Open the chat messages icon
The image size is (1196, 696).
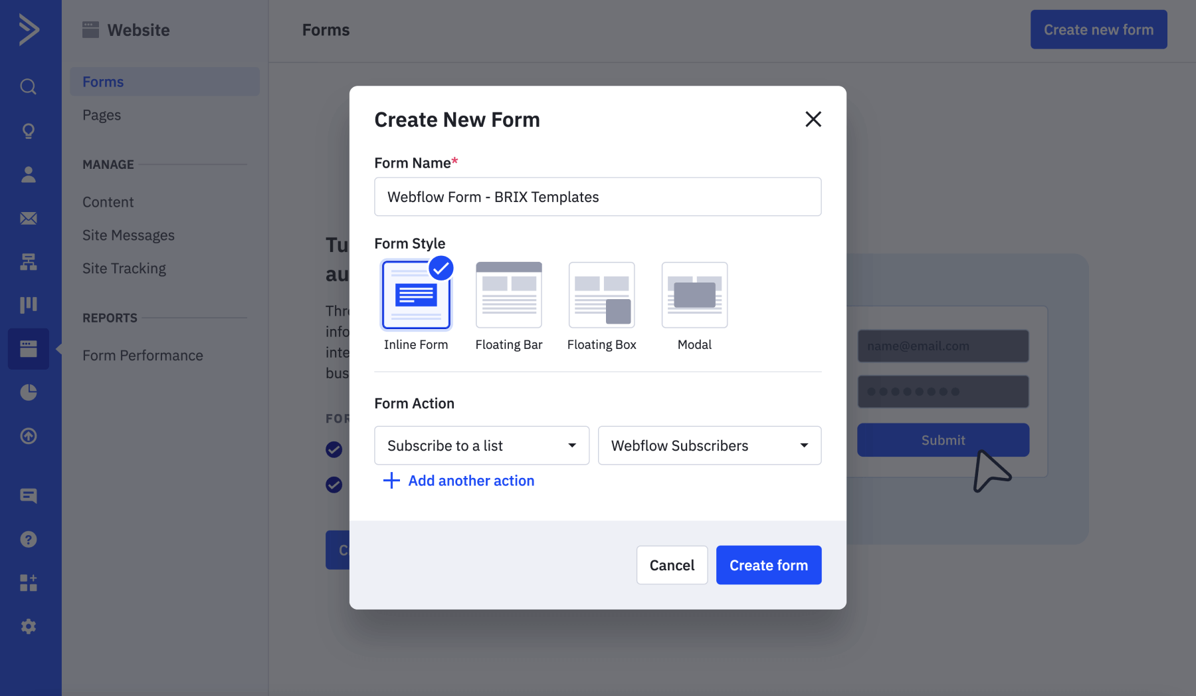tap(29, 496)
